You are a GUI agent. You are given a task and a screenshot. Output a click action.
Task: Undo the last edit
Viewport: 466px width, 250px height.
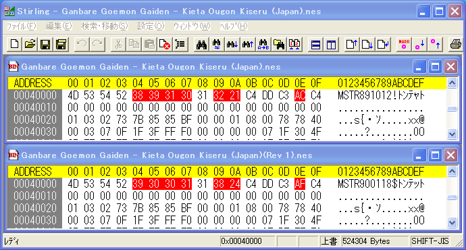pyautogui.click(x=82, y=45)
